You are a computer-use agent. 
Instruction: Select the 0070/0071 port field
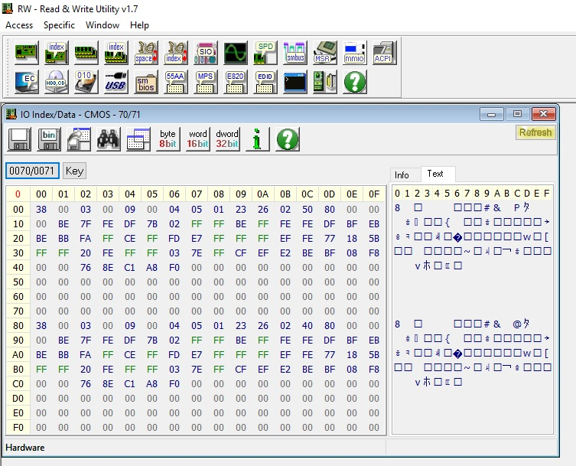point(32,171)
